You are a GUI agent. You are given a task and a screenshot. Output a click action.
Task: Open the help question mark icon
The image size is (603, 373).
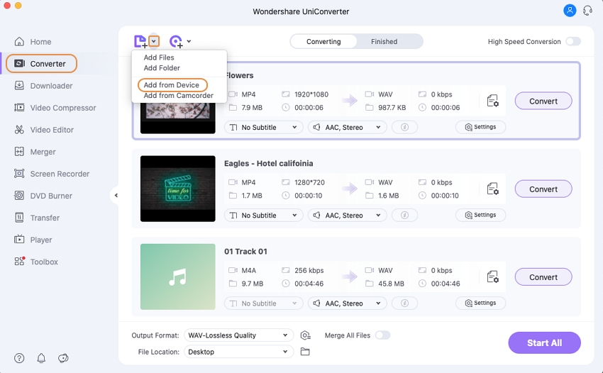[x=19, y=358]
